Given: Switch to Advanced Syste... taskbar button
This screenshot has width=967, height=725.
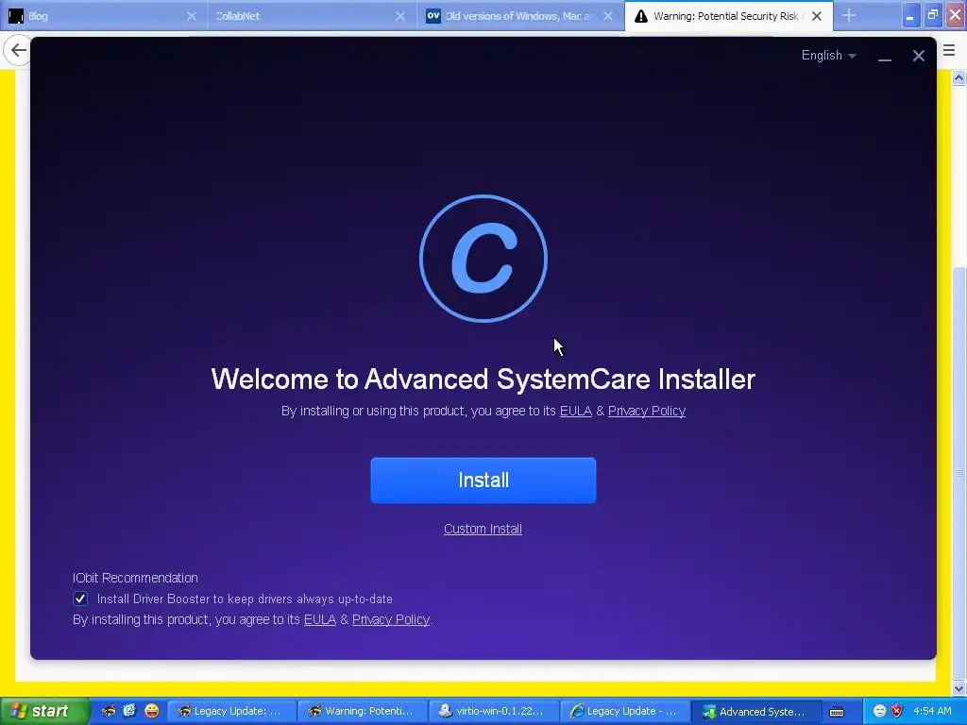Looking at the screenshot, I should pyautogui.click(x=755, y=711).
